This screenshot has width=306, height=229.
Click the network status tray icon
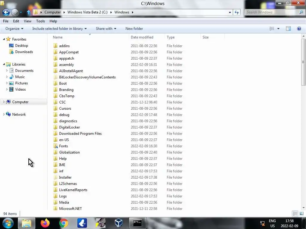263,223
